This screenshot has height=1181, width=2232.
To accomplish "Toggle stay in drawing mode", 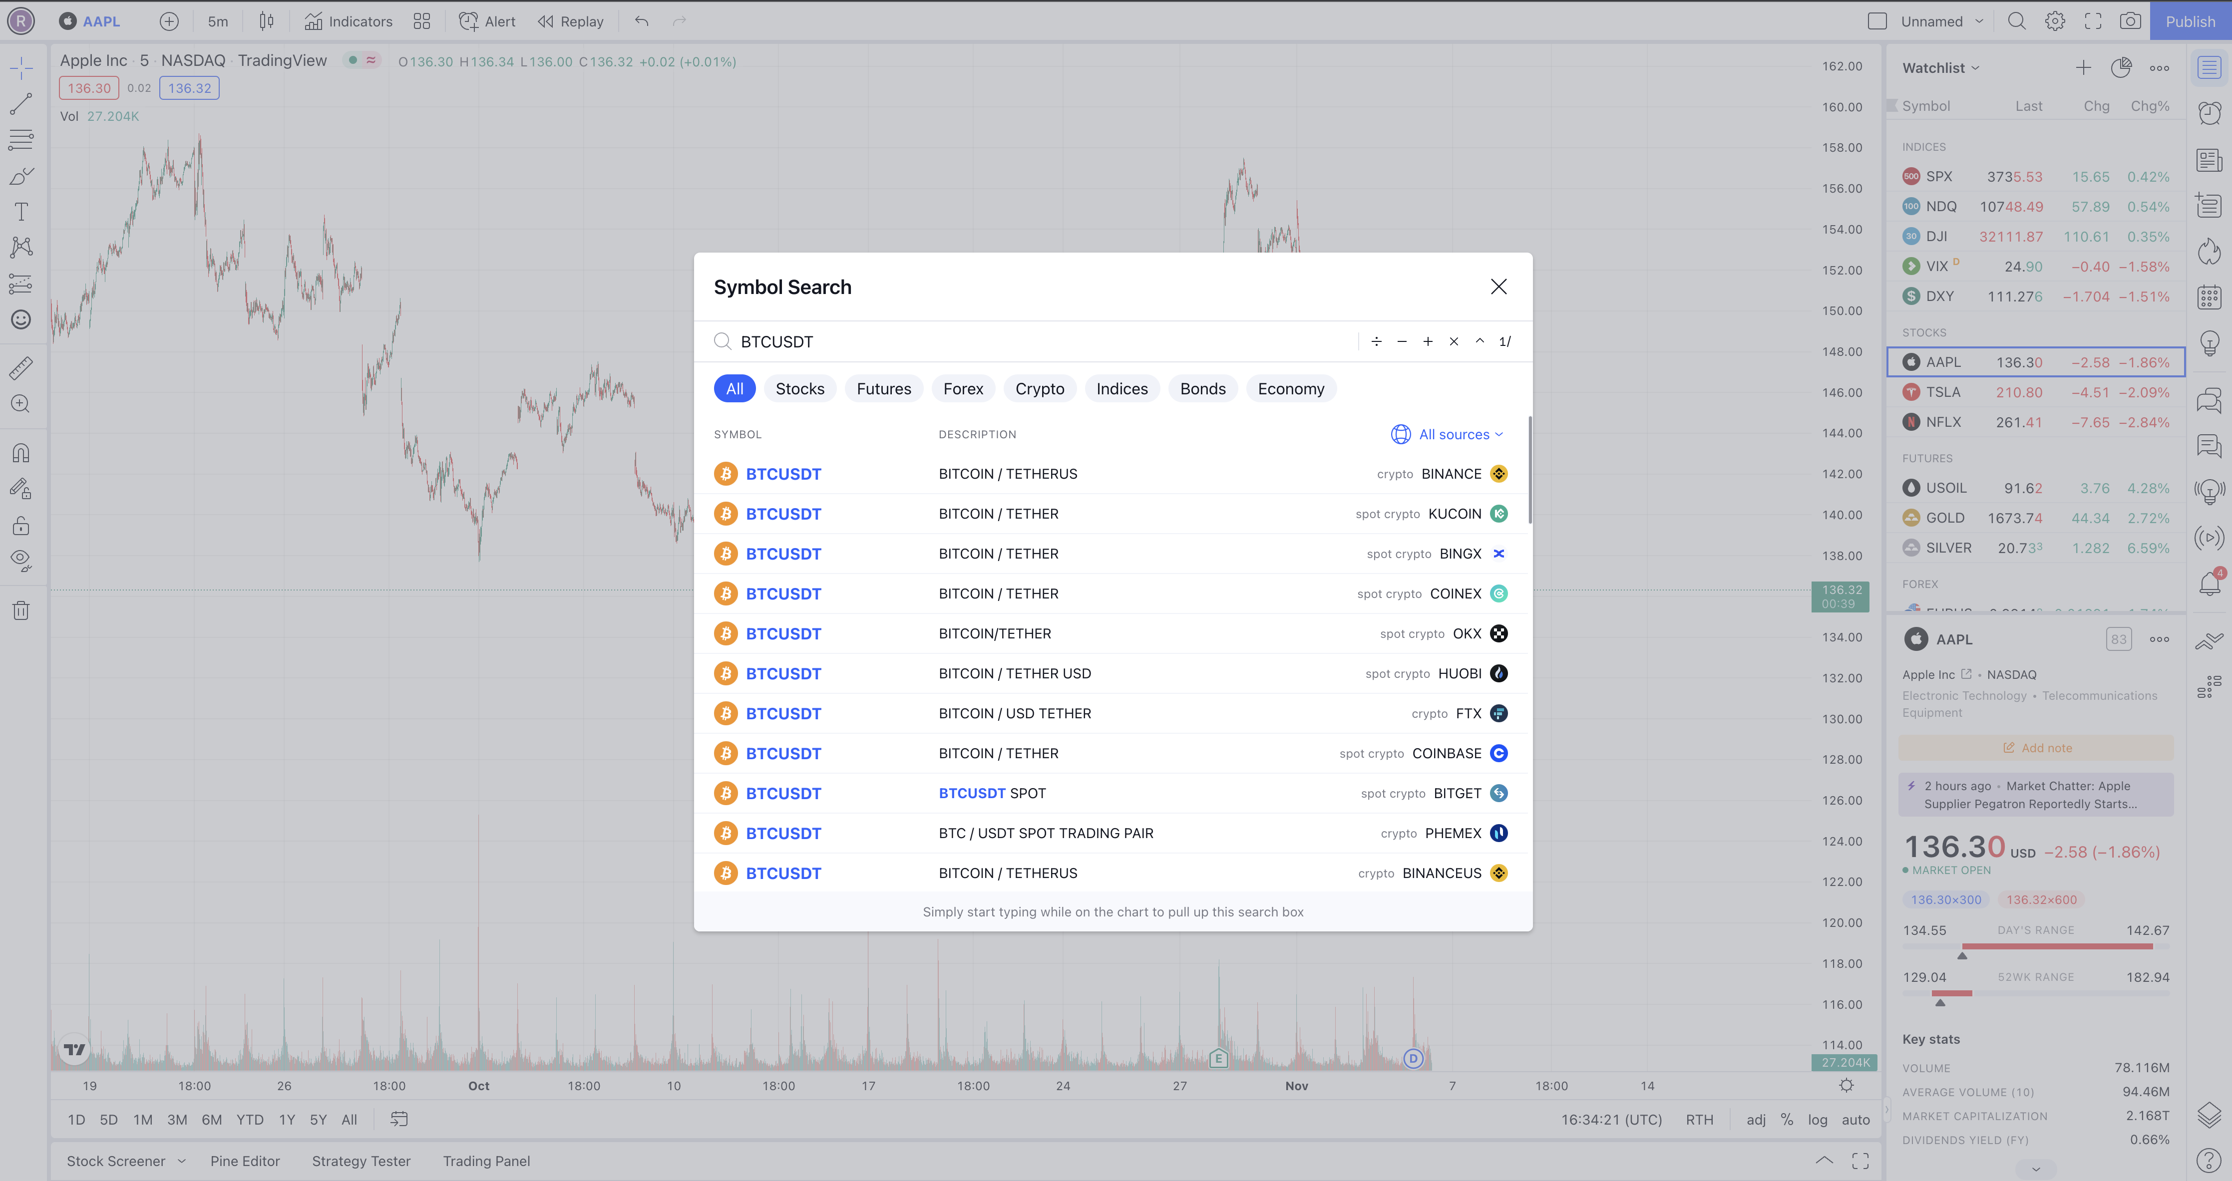I will pyautogui.click(x=21, y=490).
